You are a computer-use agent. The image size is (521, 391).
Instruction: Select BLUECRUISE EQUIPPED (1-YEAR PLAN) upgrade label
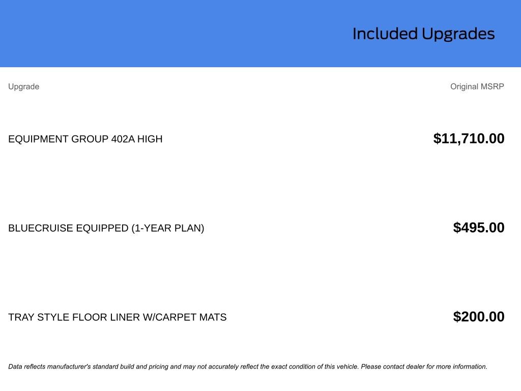pos(106,228)
